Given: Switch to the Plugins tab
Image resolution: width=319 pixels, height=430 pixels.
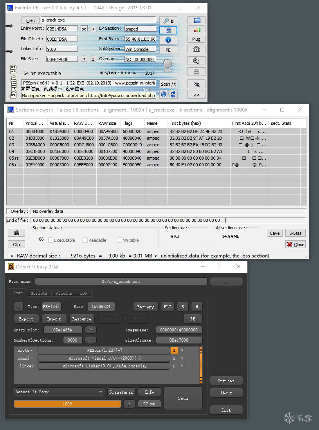Looking at the screenshot, I should coord(64,293).
